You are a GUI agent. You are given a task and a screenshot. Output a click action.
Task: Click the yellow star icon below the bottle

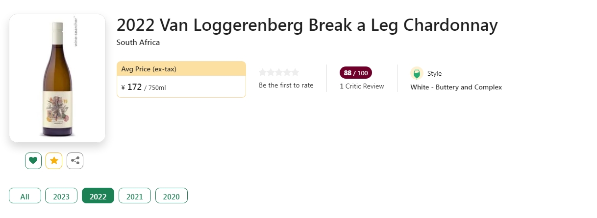(x=54, y=160)
